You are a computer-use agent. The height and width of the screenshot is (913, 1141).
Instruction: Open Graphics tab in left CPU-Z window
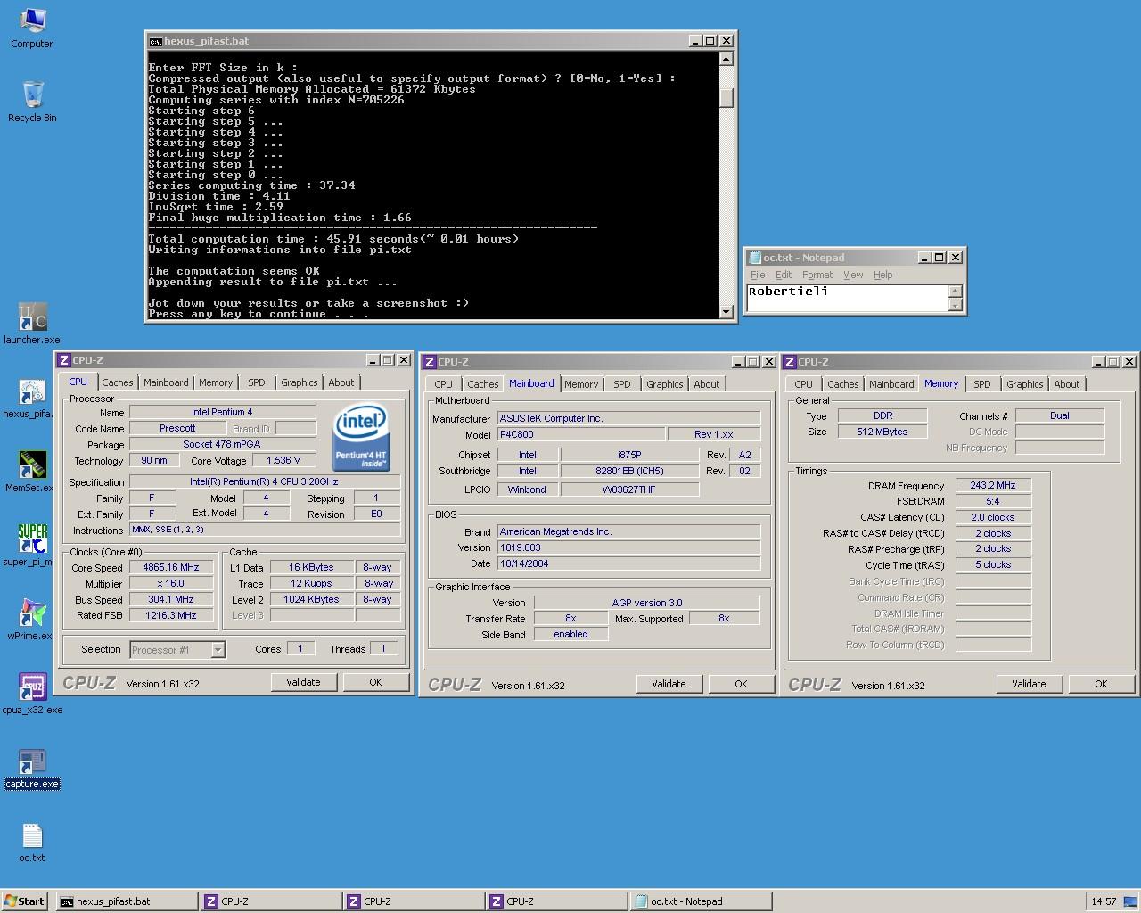click(x=299, y=382)
